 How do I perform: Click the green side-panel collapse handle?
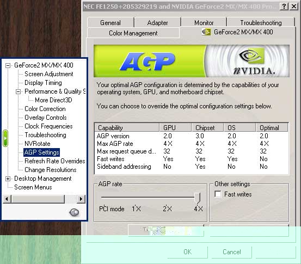(5, 138)
